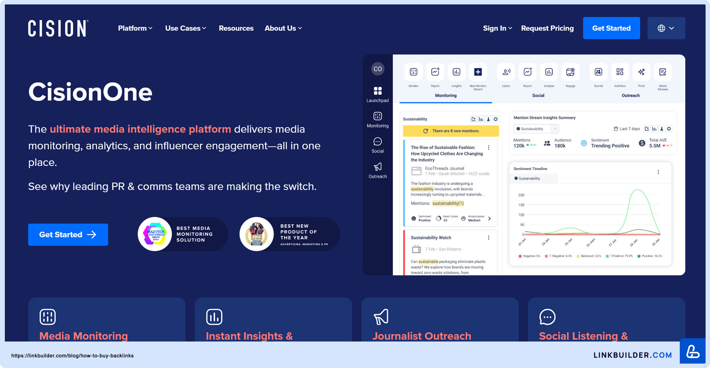Click the Last 7 days date selector

(626, 129)
